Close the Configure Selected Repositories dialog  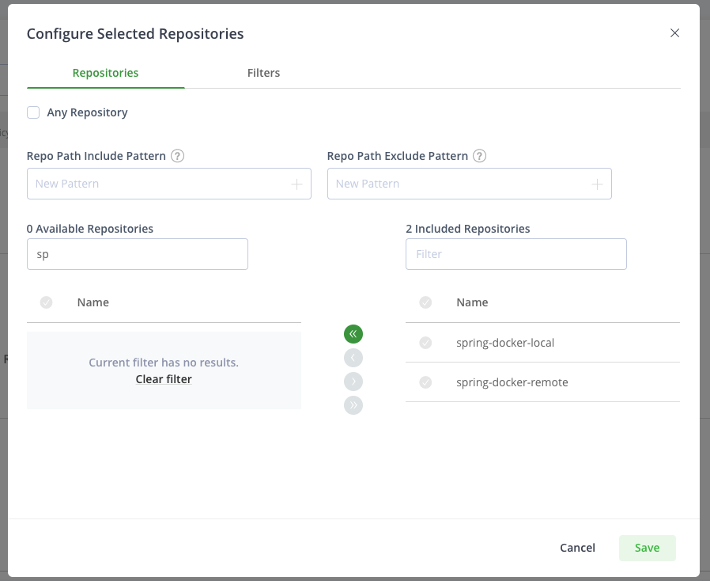[674, 33]
